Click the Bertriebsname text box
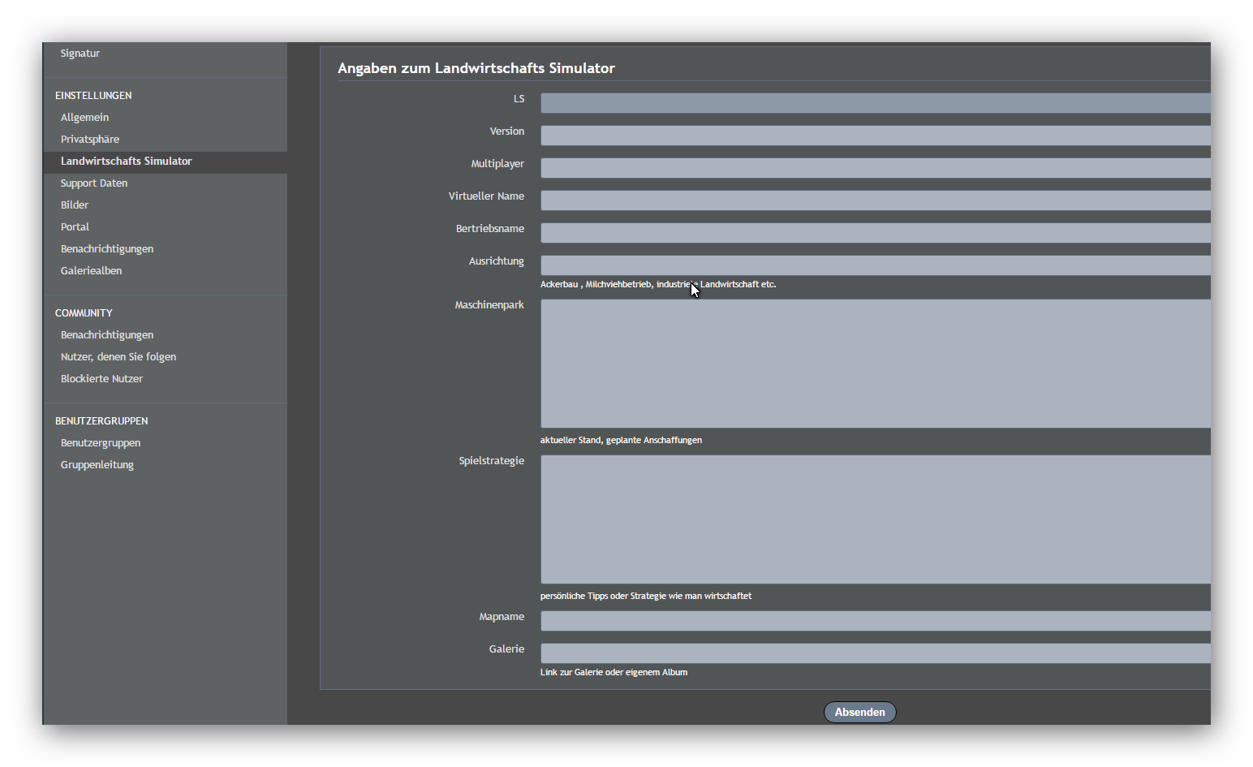 click(875, 233)
